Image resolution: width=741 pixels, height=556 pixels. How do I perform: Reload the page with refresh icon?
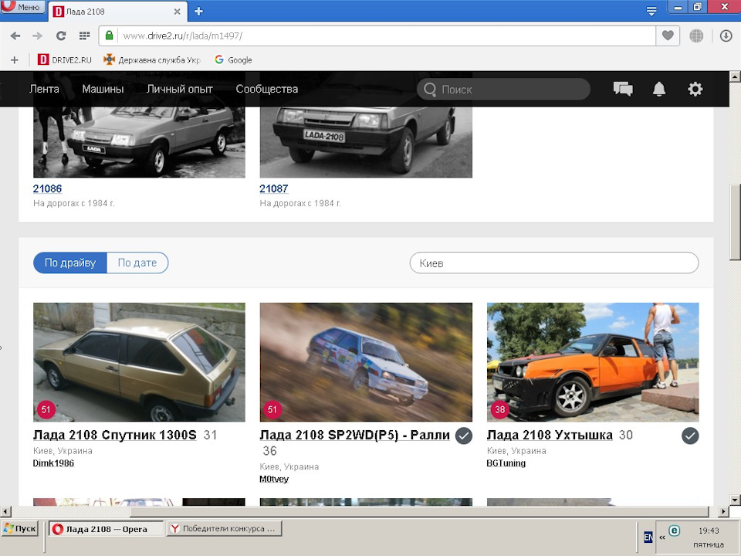[61, 36]
